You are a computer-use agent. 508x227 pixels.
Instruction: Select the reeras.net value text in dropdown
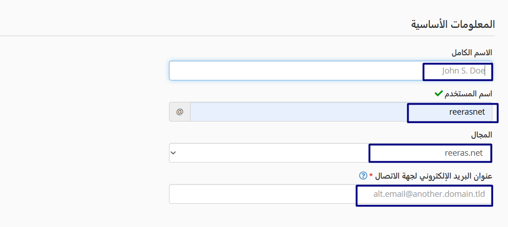coord(464,153)
